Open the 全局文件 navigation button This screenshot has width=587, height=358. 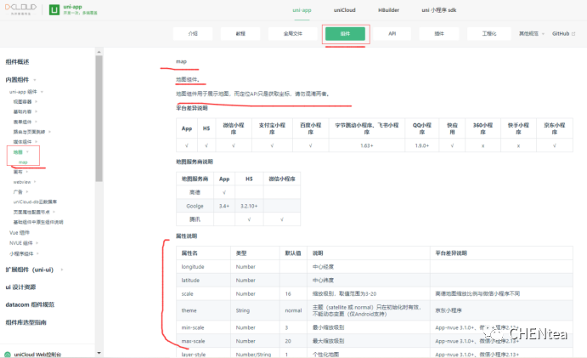[x=293, y=34]
